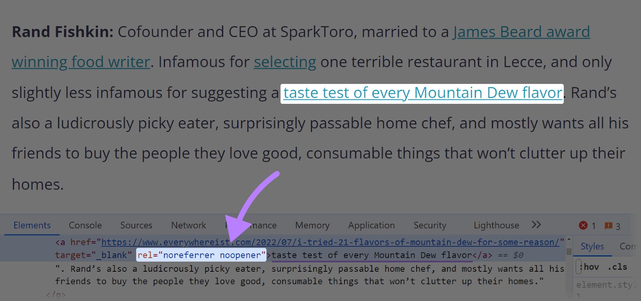Switch to the Elements tab
The height and width of the screenshot is (301, 641).
pyautogui.click(x=32, y=225)
